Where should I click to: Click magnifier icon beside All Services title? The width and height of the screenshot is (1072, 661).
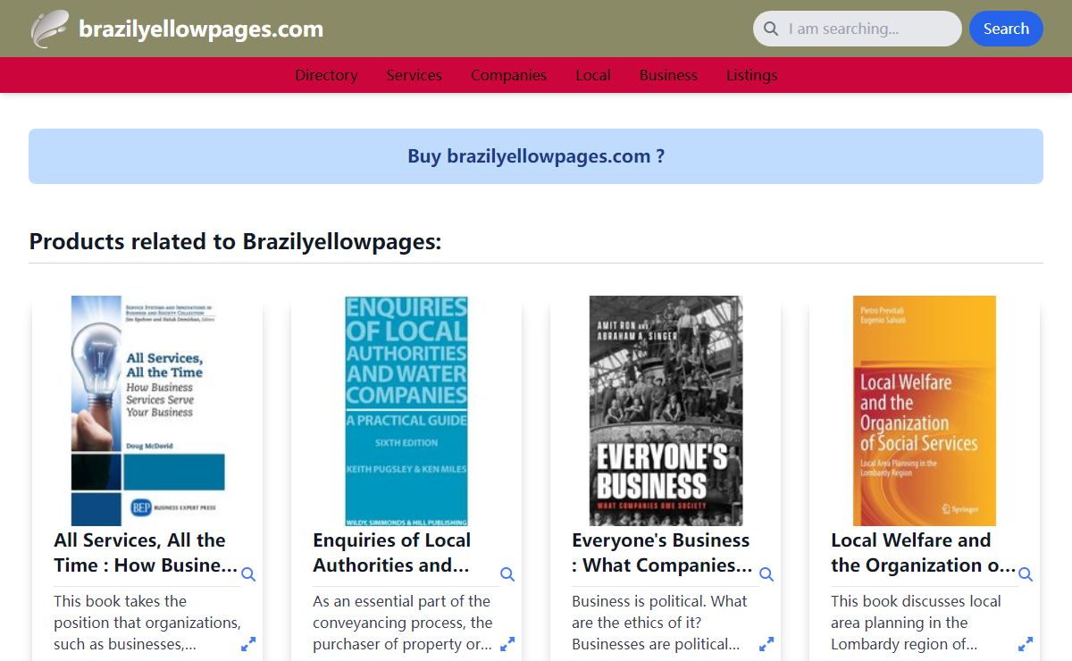tap(248, 574)
